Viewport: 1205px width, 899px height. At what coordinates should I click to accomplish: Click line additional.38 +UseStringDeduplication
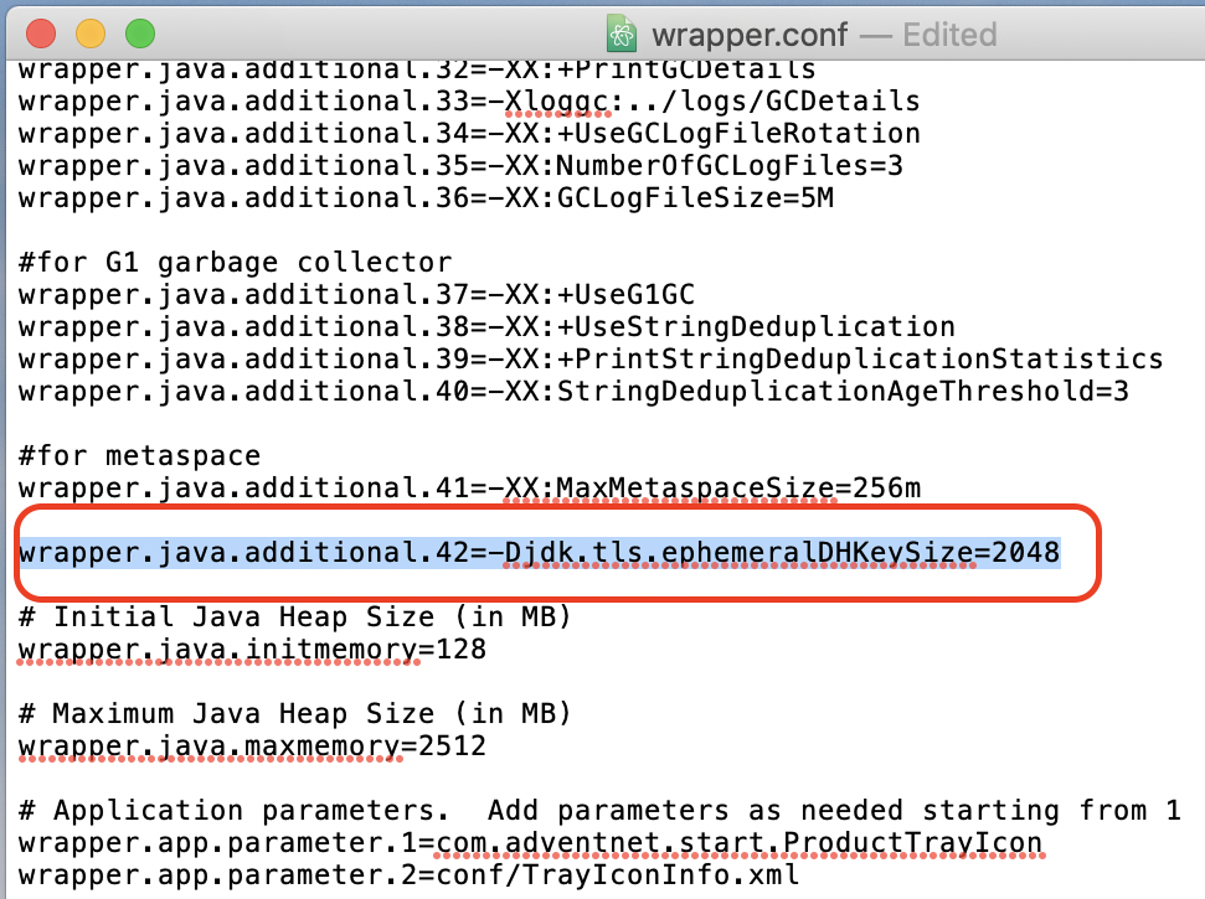coord(487,327)
